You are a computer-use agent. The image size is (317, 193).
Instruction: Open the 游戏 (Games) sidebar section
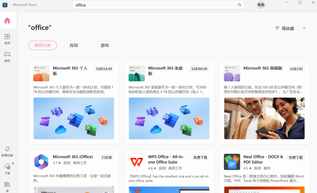(7, 57)
